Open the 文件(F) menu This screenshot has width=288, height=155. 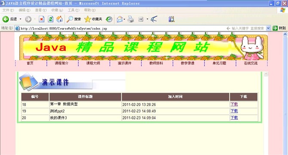coord(8,10)
